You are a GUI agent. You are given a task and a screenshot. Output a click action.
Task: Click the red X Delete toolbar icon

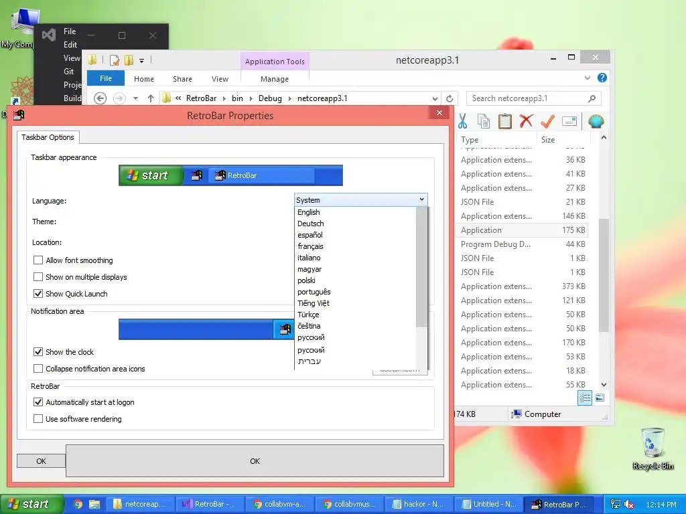[x=526, y=121]
